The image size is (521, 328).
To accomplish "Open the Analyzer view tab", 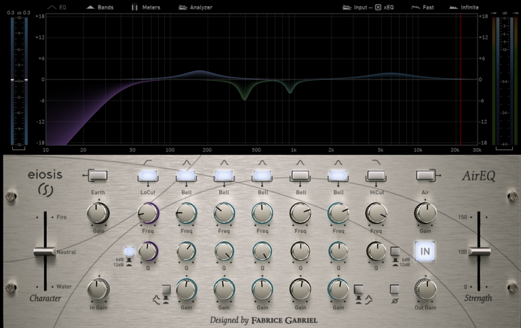I will [195, 7].
